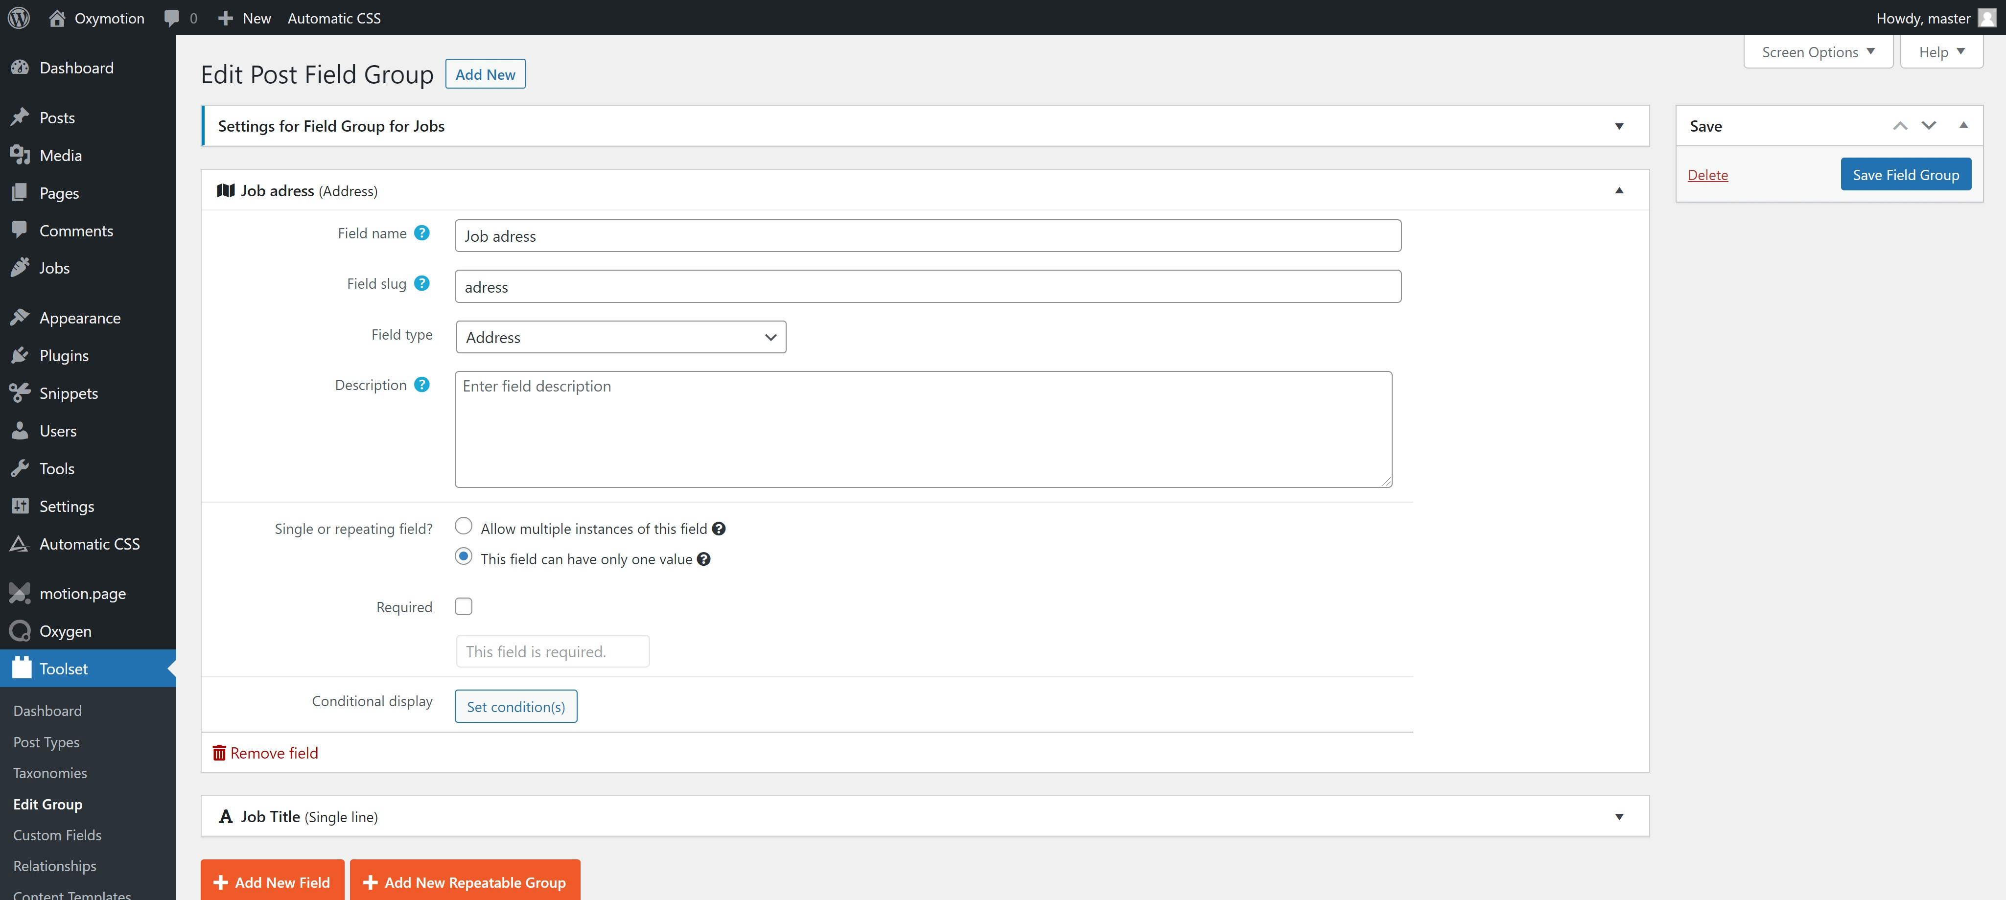Expand Settings for Field Group for Jobs panel
Viewport: 2006px width, 900px height.
1619,126
